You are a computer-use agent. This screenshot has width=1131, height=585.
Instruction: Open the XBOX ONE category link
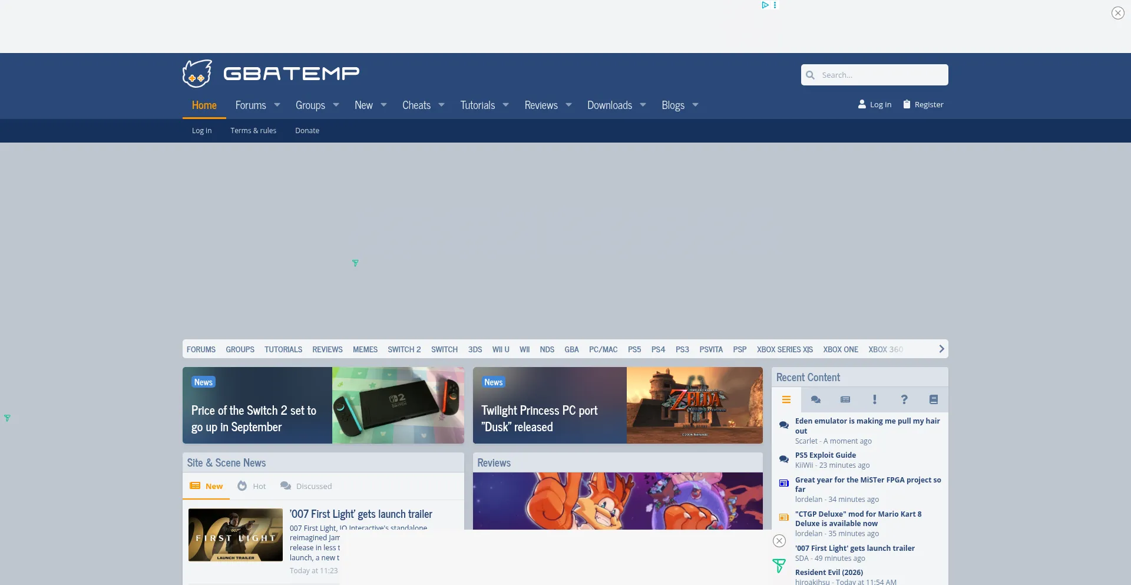coord(841,349)
